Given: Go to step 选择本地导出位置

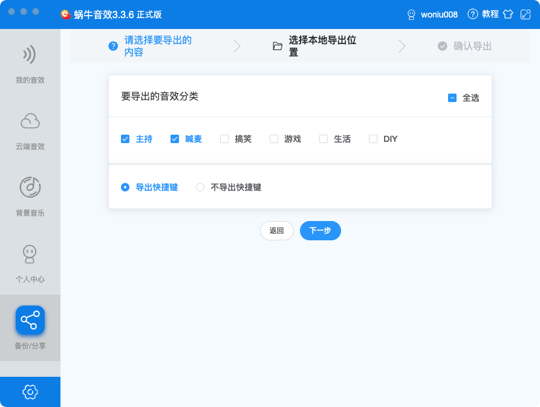Looking at the screenshot, I should 322,46.
